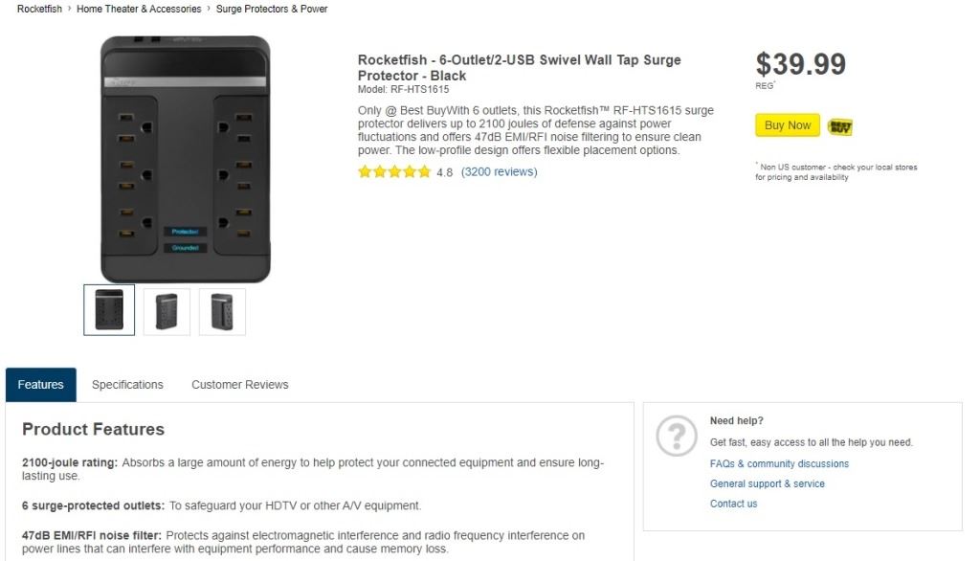Image resolution: width=980 pixels, height=561 pixels.
Task: Switch to the Features tab
Action: tap(41, 385)
